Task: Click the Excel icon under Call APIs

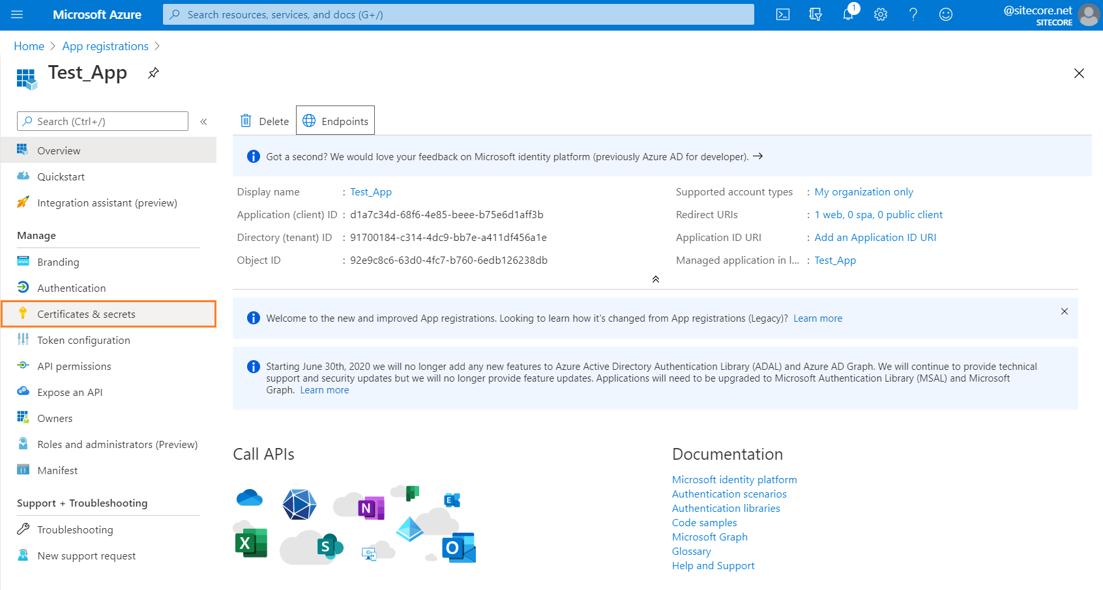Action: 251,543
